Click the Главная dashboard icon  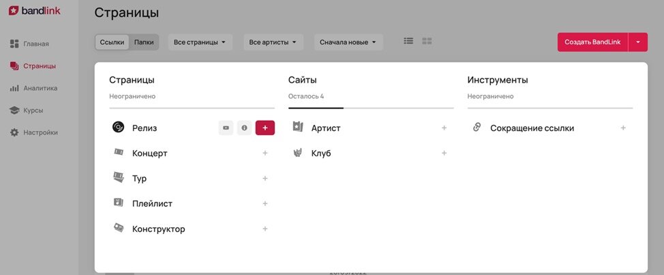tap(14, 44)
